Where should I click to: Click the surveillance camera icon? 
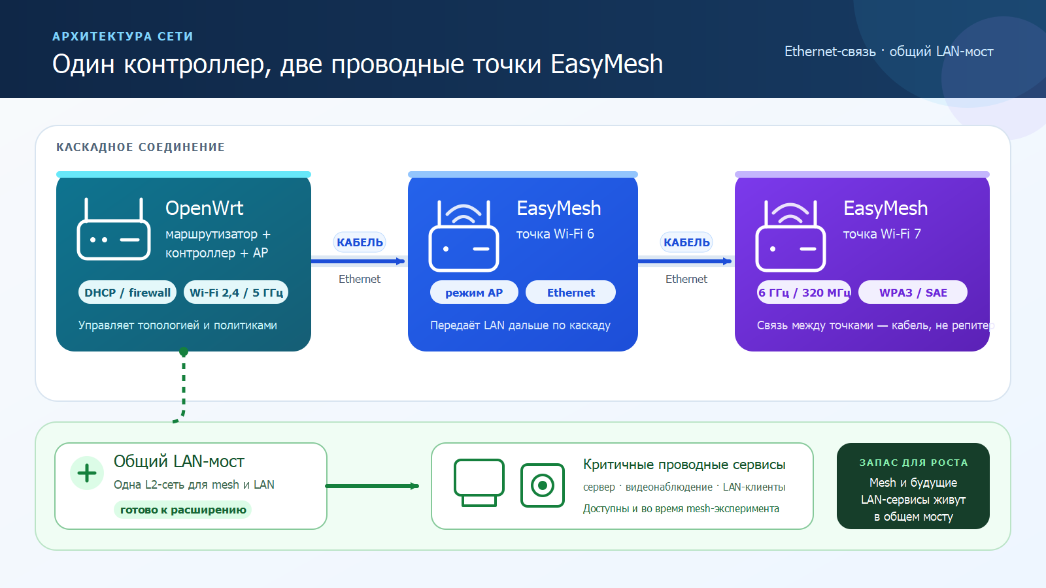pyautogui.click(x=543, y=485)
